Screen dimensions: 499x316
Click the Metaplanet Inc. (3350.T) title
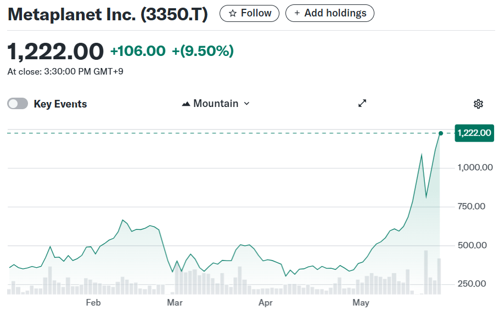tap(108, 15)
